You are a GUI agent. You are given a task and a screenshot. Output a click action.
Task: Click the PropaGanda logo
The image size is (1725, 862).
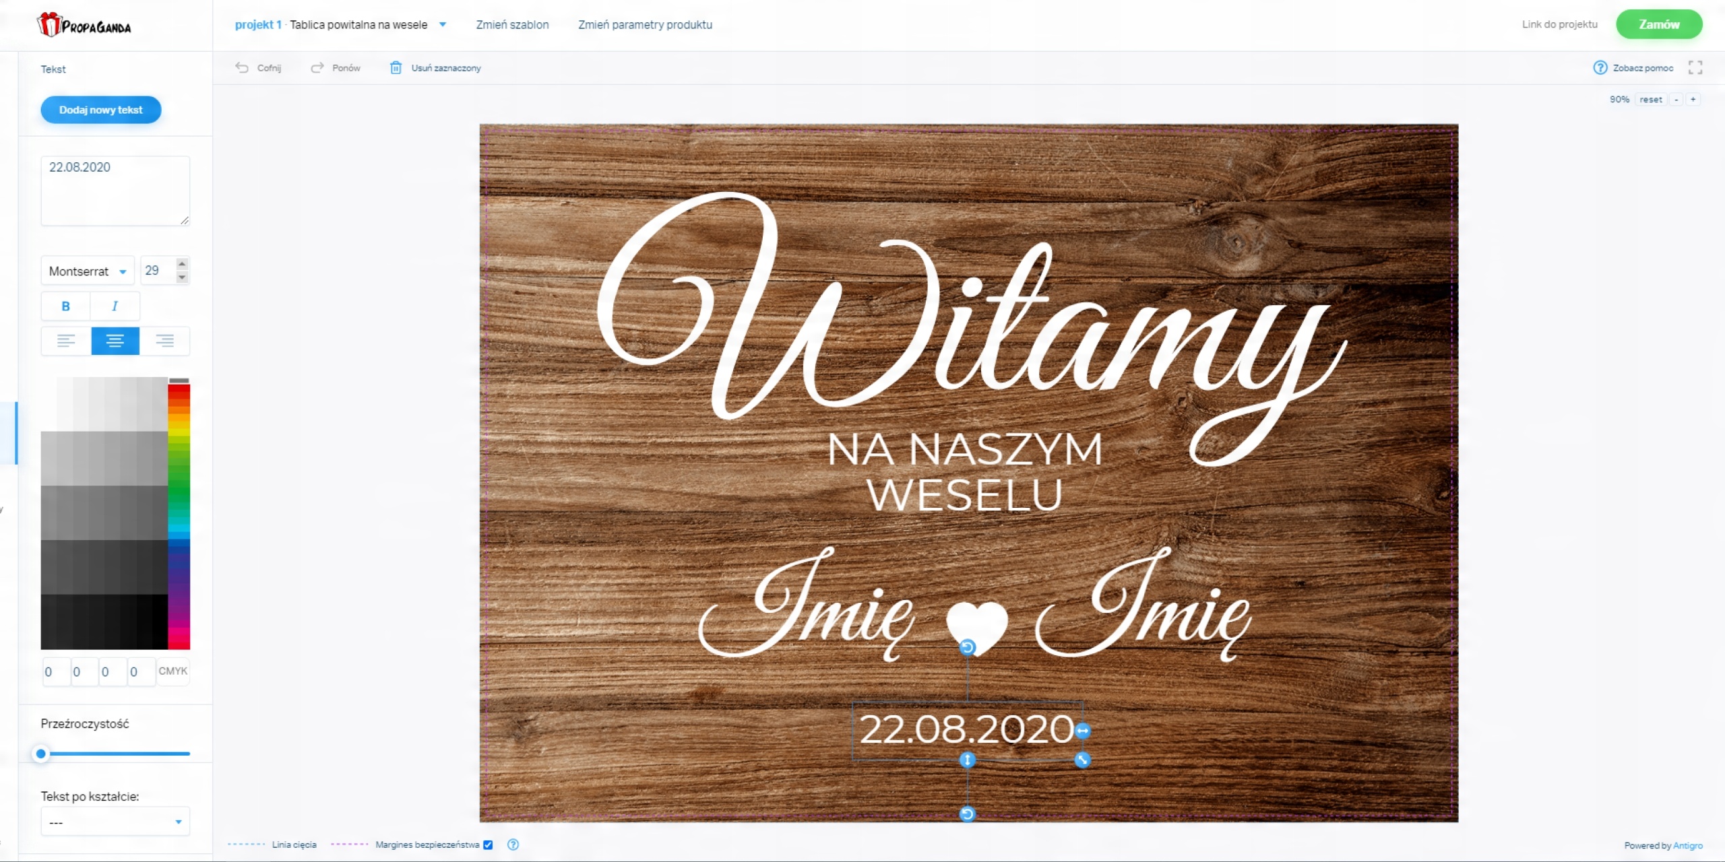[x=84, y=25]
